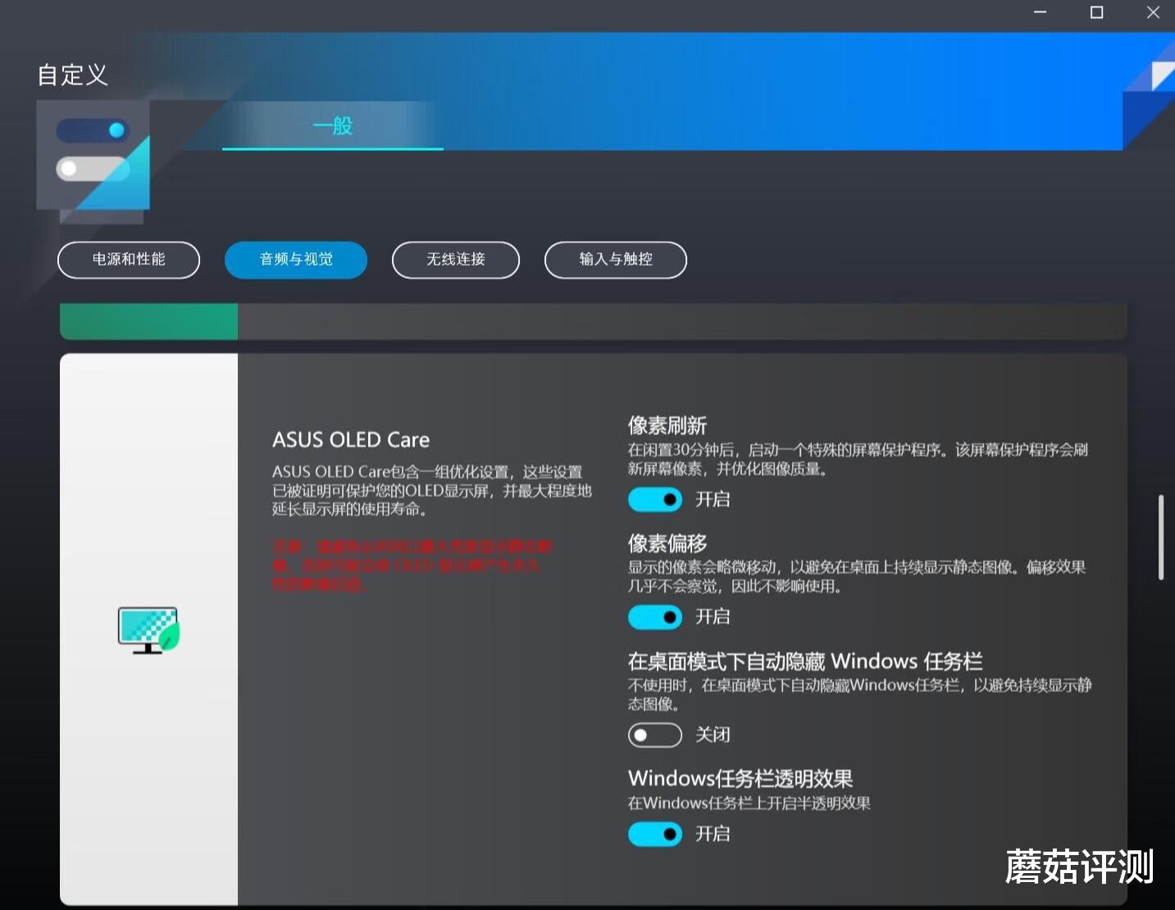Click the 像素刷新 toggle's circular knob

pyautogui.click(x=670, y=499)
